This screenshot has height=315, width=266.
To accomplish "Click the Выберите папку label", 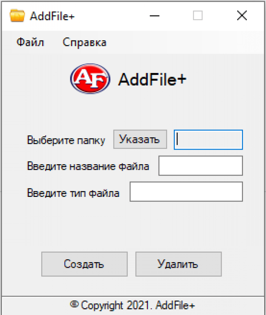I will pos(66,140).
